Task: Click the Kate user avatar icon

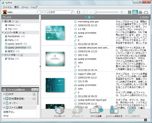Action: 5,12
